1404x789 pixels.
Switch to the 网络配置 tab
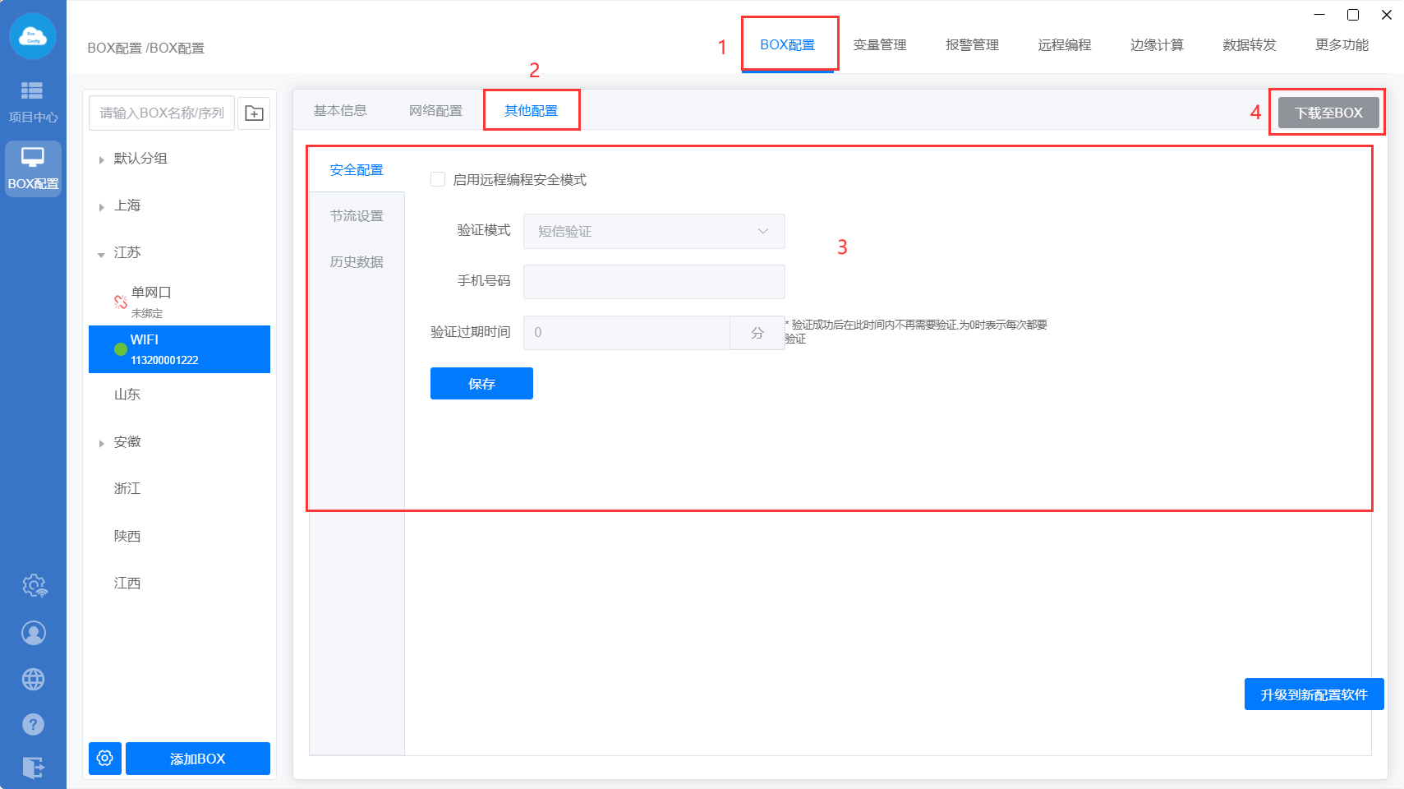[435, 111]
